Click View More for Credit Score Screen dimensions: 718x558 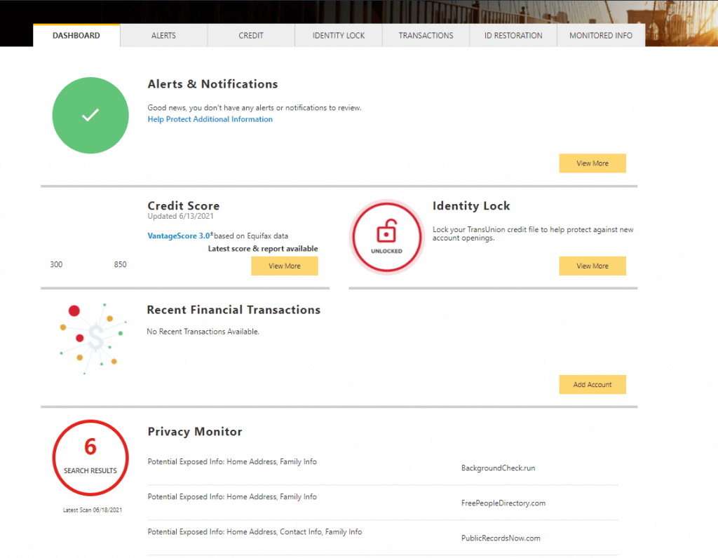[x=284, y=266]
